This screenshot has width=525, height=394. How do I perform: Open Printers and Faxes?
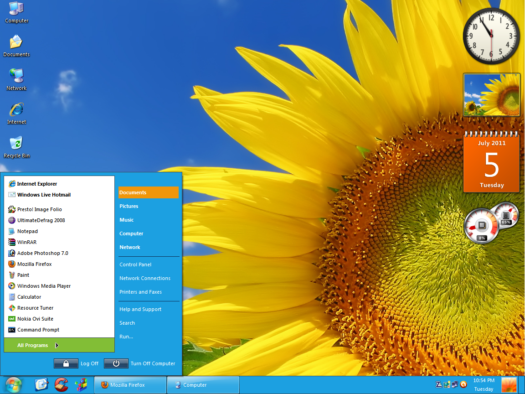(141, 292)
